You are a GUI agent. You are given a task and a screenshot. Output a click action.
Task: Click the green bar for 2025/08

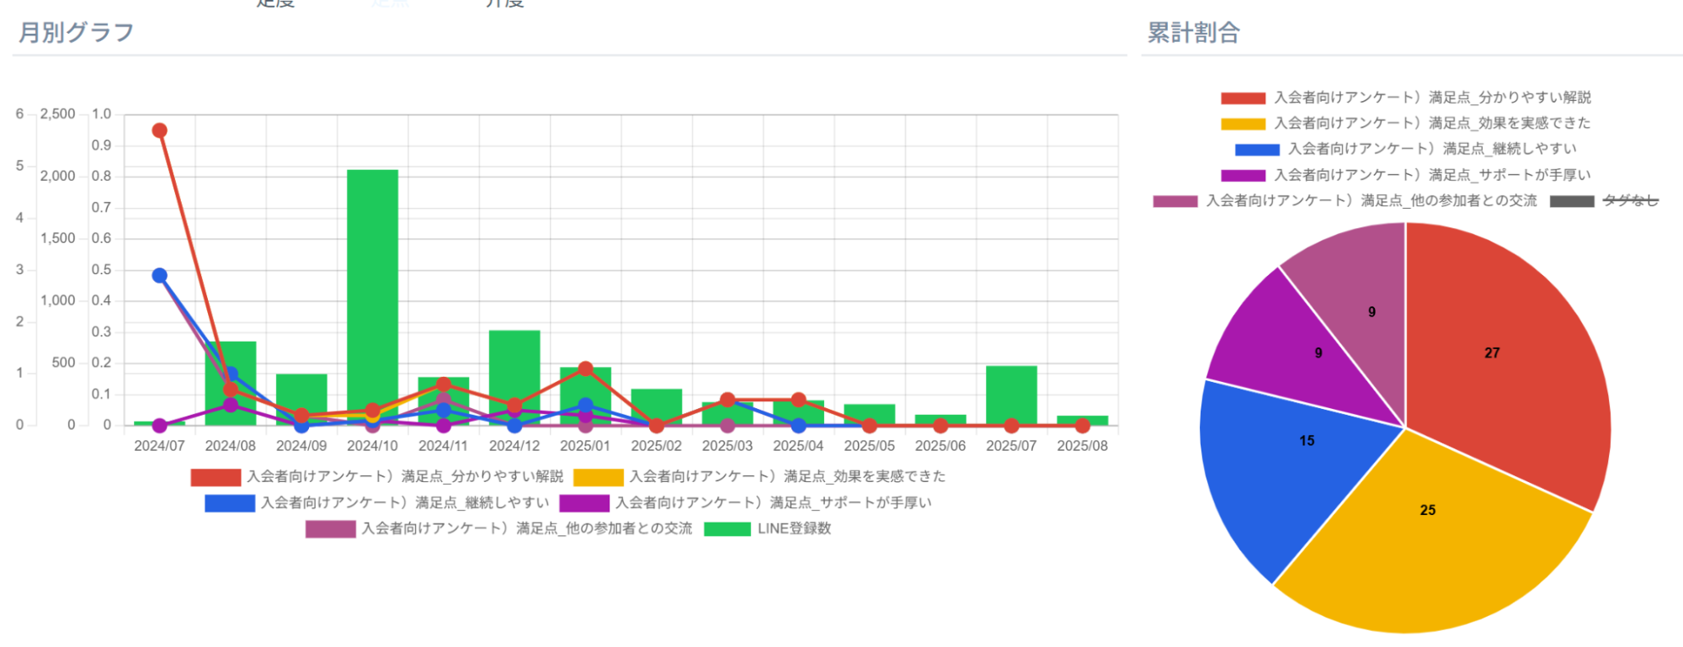[1083, 419]
